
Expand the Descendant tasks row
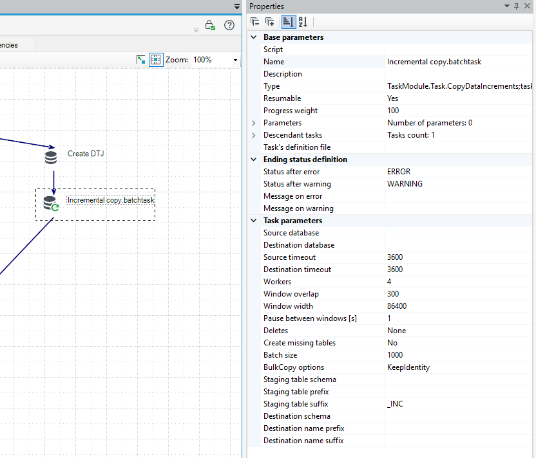tap(254, 135)
